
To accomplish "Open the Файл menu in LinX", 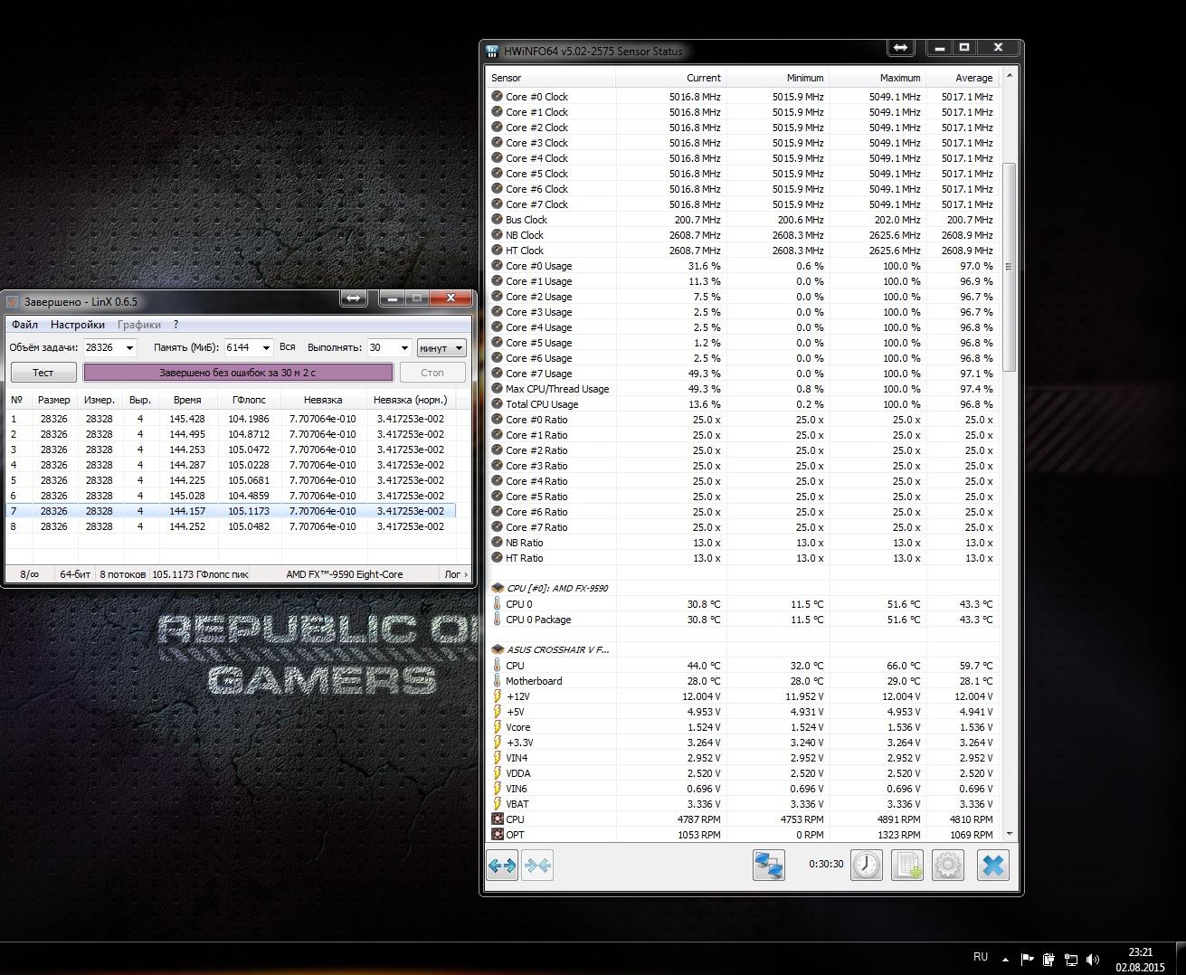I will click(x=24, y=325).
